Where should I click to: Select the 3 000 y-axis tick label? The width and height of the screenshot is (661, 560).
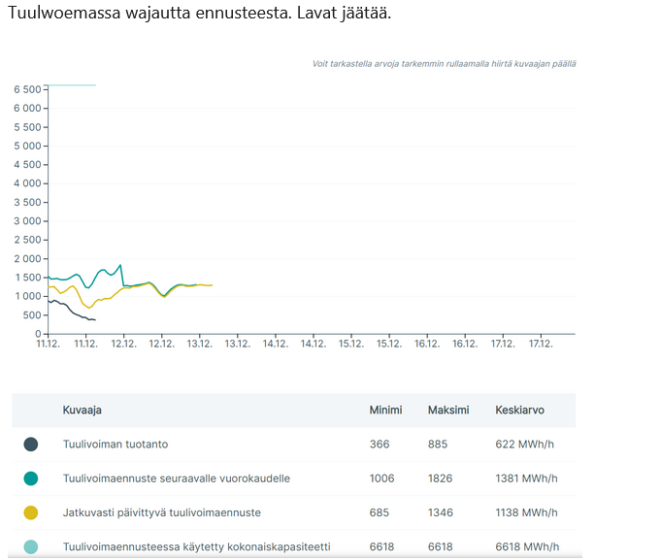pyautogui.click(x=26, y=220)
